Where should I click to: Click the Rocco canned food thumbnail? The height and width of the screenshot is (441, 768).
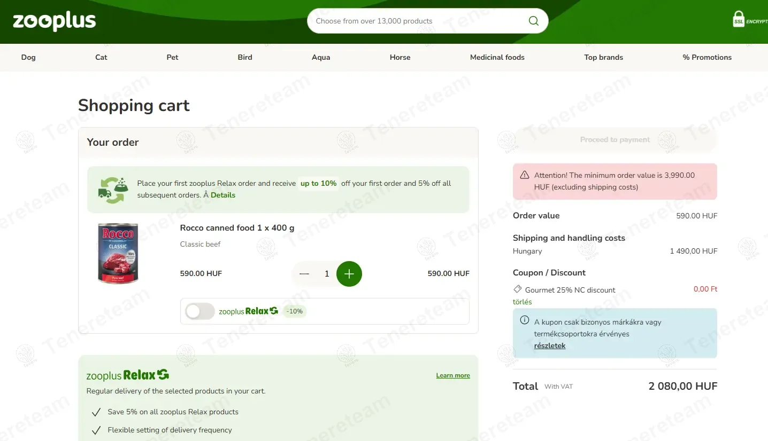point(118,253)
